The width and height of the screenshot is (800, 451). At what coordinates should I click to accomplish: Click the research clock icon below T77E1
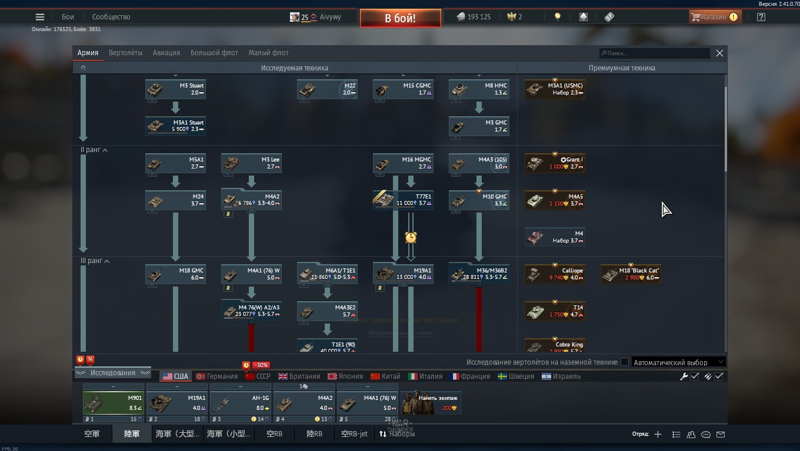point(411,237)
